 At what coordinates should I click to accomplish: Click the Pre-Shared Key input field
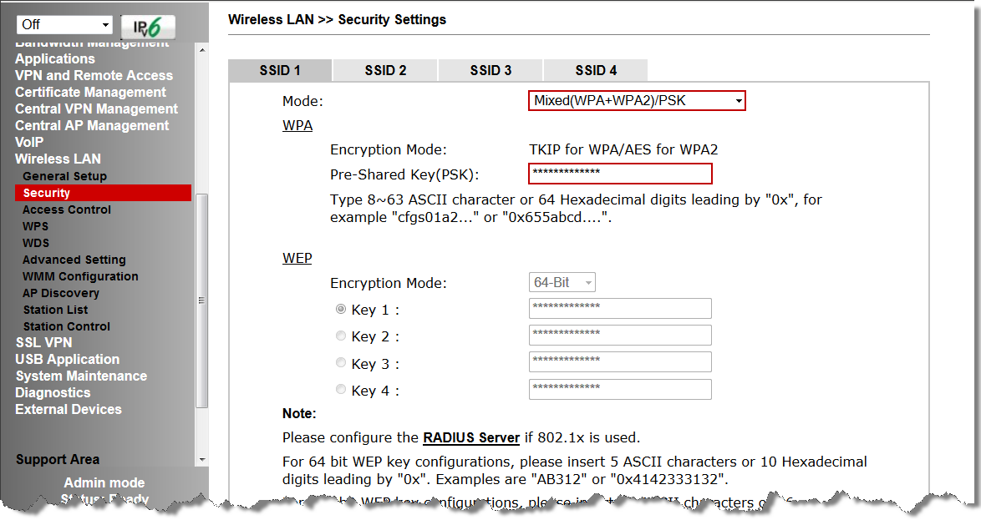pyautogui.click(x=620, y=174)
